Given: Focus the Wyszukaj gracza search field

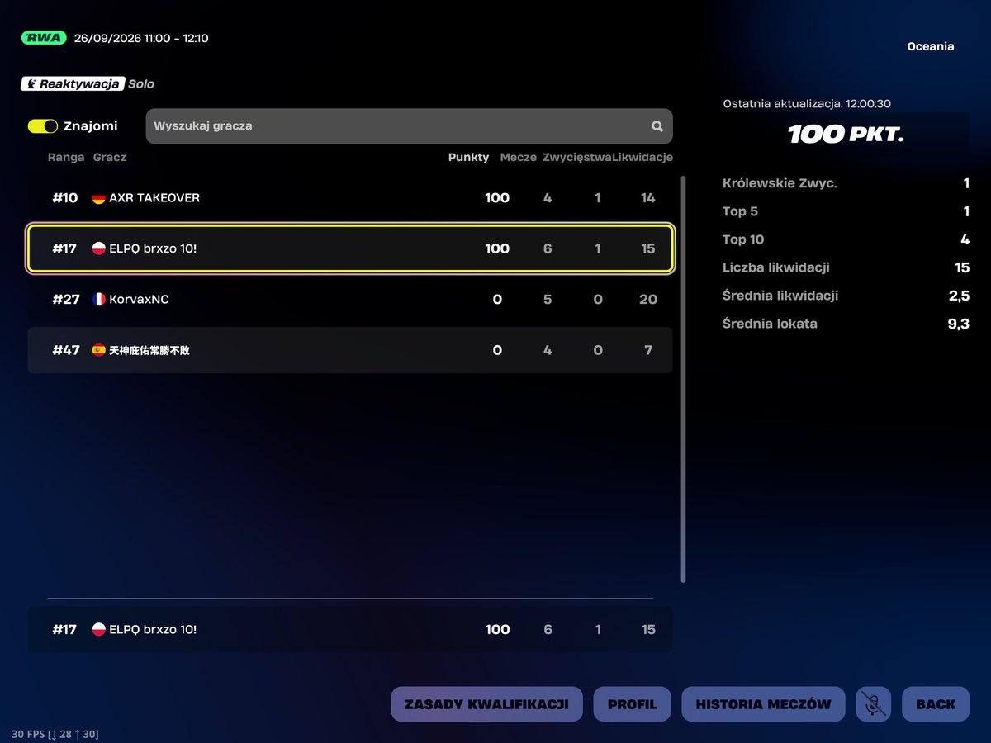Looking at the screenshot, I should click(409, 126).
